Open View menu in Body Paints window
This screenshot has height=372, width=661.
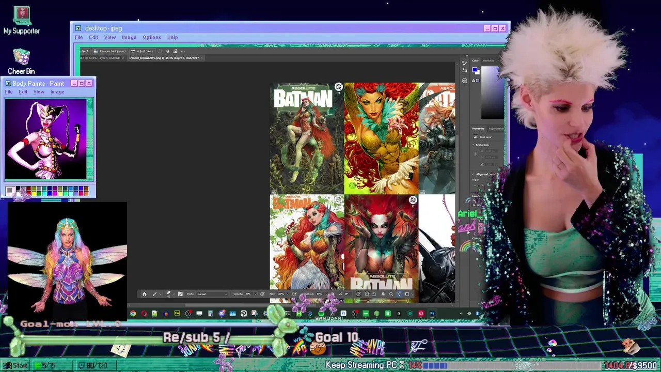[x=39, y=92]
